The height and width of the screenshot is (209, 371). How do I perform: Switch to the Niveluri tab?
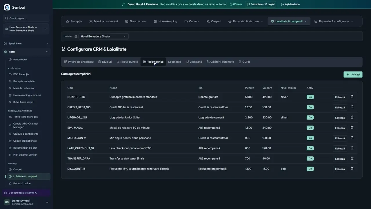click(105, 62)
